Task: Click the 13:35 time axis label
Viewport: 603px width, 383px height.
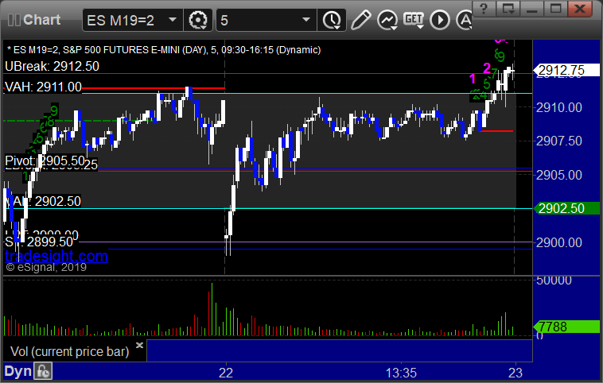Action: (401, 373)
